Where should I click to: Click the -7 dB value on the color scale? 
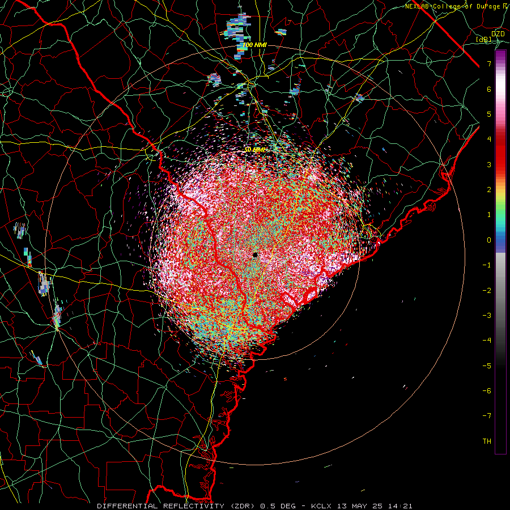click(x=487, y=416)
